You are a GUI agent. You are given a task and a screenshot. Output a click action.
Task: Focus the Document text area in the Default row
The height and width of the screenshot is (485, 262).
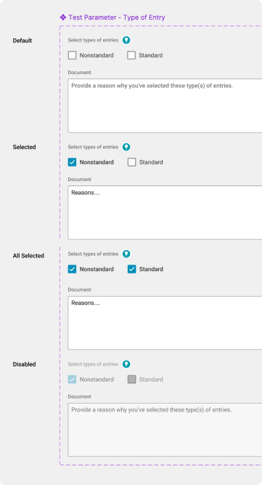[165, 105]
